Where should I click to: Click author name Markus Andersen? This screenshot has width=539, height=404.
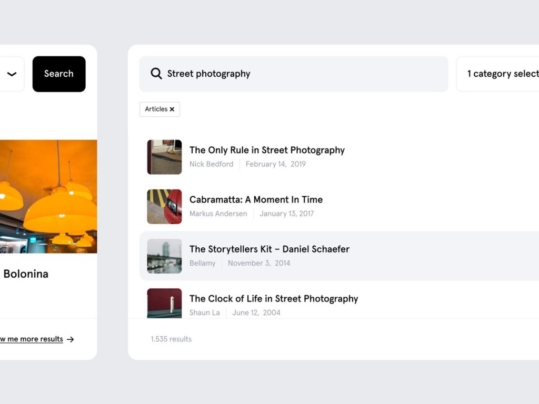[x=218, y=214]
